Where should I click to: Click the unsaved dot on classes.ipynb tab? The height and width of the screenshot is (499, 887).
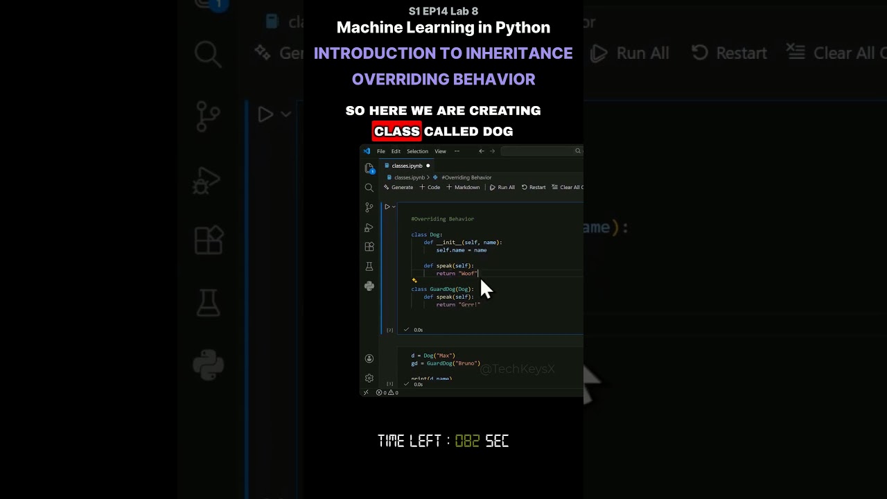tap(428, 166)
